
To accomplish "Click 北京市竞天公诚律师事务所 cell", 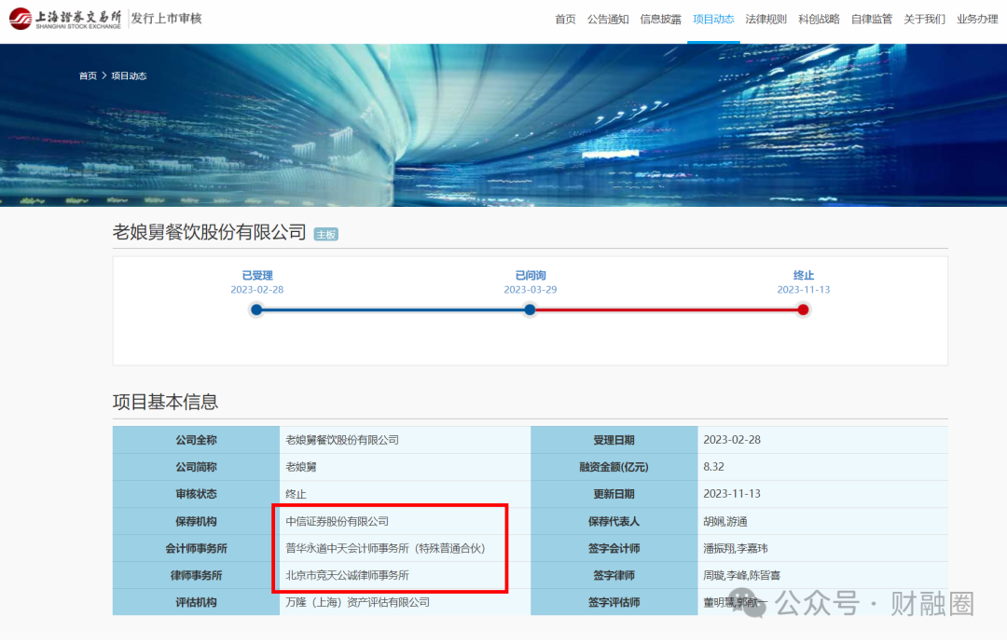I will (x=405, y=575).
